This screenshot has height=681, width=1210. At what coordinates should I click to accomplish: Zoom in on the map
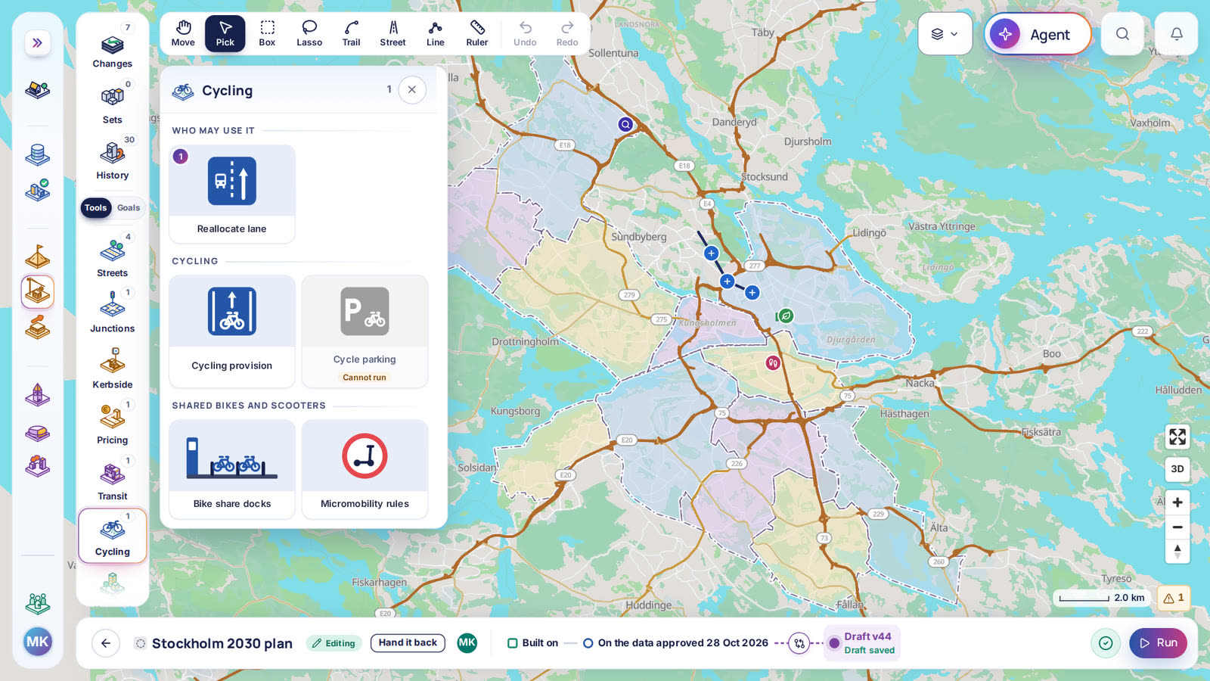(1177, 502)
